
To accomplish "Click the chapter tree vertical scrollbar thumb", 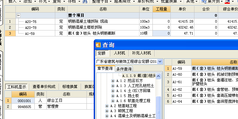I will [x=158, y=108].
